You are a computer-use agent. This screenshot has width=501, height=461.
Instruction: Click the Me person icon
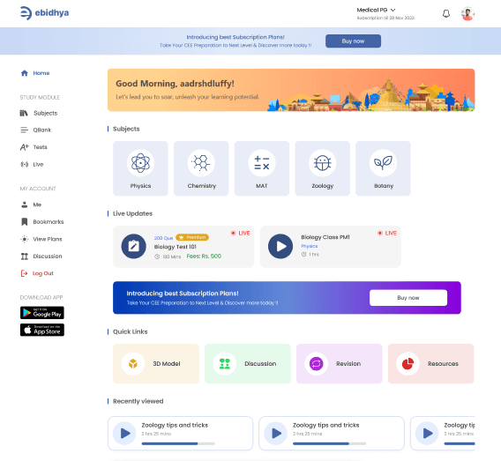click(25, 204)
